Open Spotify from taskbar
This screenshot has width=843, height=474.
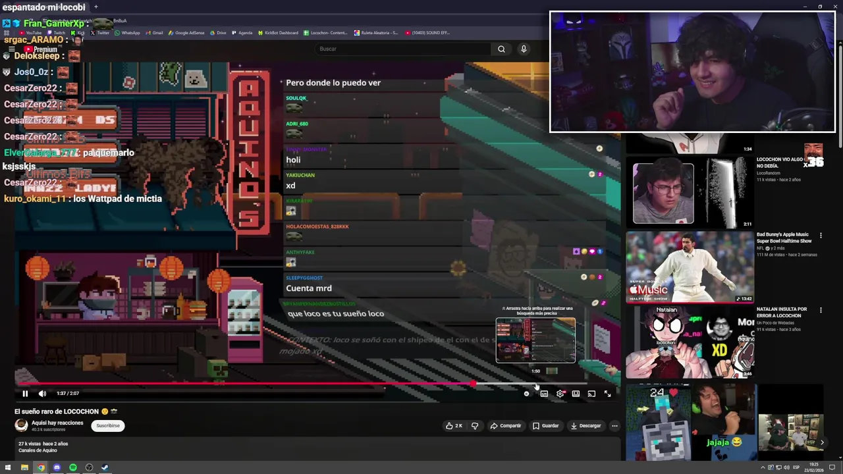[73, 467]
